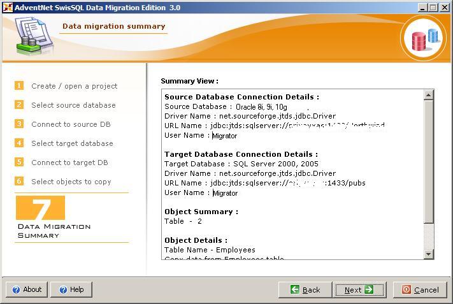Click 'Target Database : SQL Server 2000, 2005' line
Image resolution: width=453 pixels, height=304 pixels.
pyautogui.click(x=241, y=164)
